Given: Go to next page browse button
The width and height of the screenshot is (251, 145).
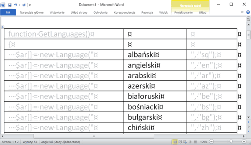Looking at the screenshot, I should [248, 131].
